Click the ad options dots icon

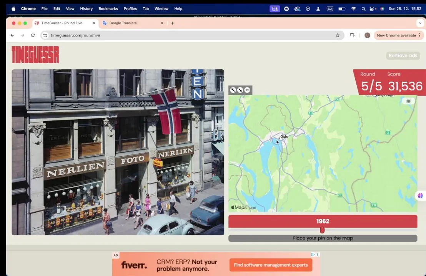318,254
